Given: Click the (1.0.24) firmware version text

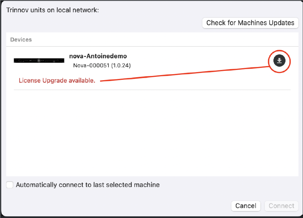Looking at the screenshot, I should (121, 65).
